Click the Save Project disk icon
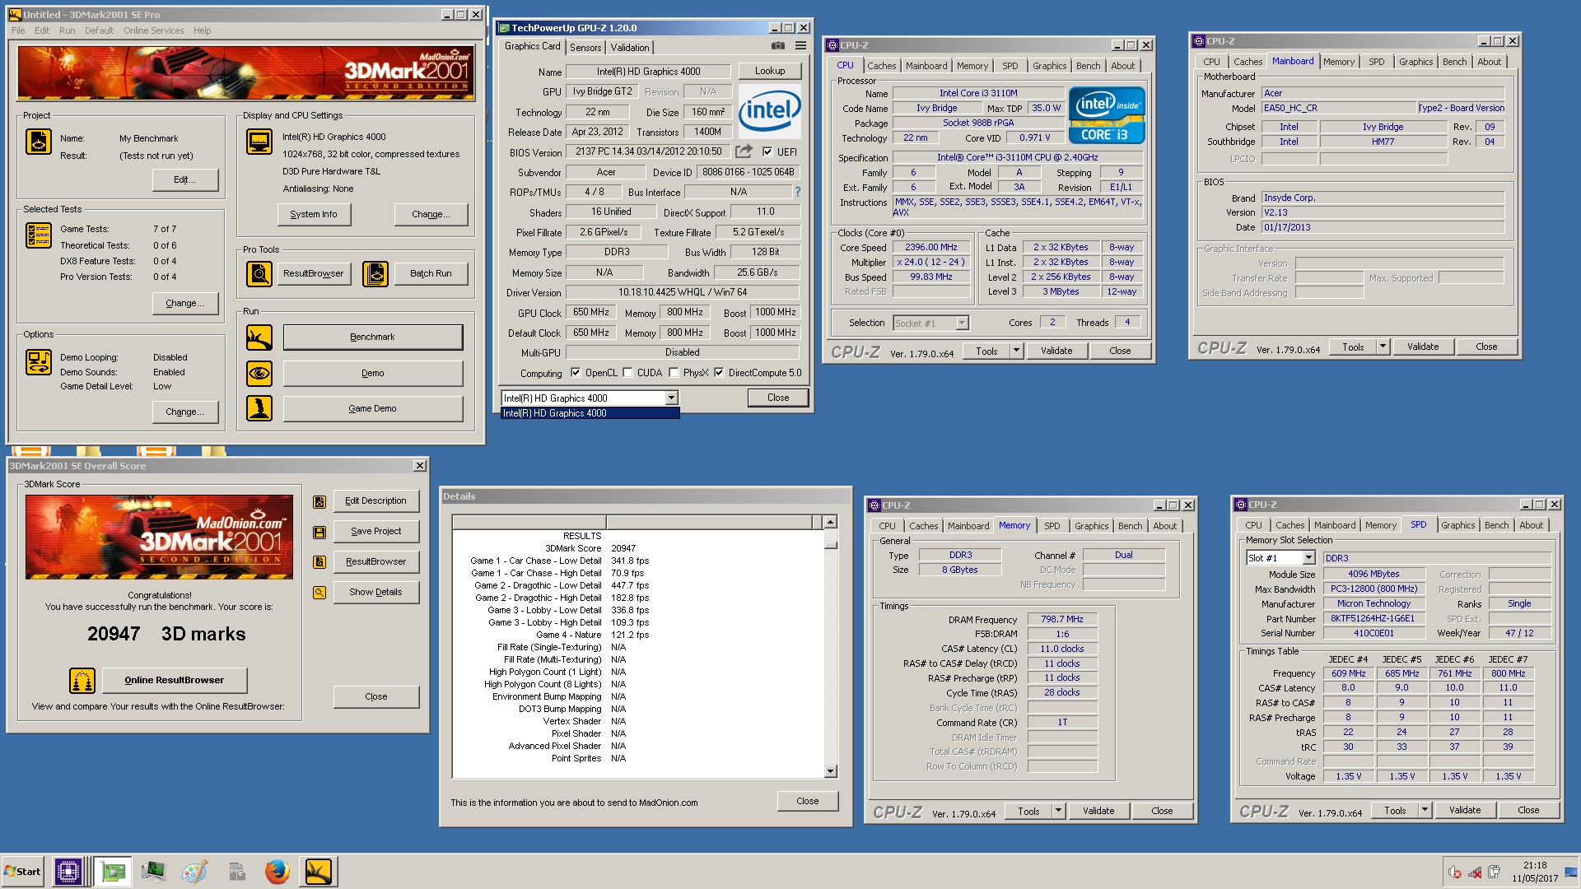Screen dimensions: 1581x889 (319, 532)
